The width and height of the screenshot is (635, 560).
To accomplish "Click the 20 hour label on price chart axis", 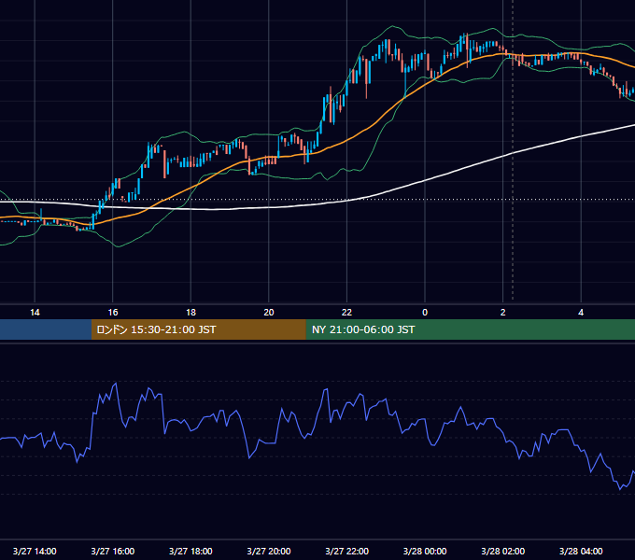I will pos(269,313).
